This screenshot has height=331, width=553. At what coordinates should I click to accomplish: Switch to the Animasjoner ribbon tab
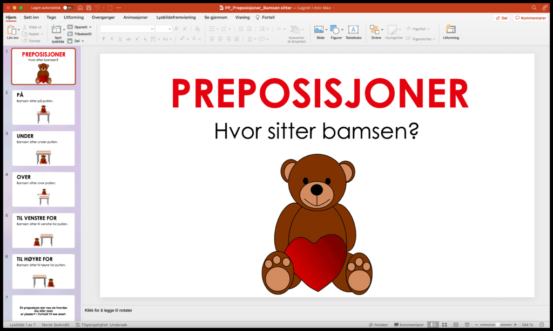135,17
